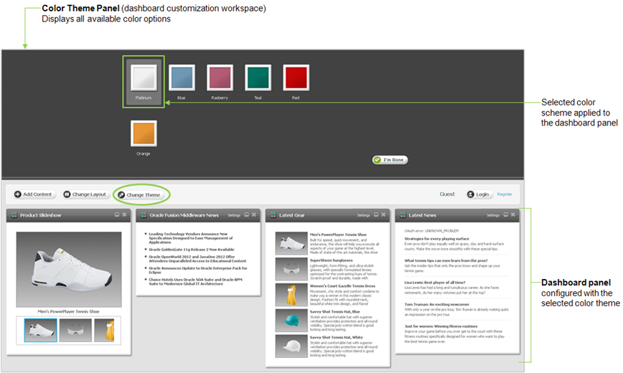Open the Oracle OpenWorld 2012 news headline
The height and width of the screenshot is (373, 623).
tap(197, 259)
